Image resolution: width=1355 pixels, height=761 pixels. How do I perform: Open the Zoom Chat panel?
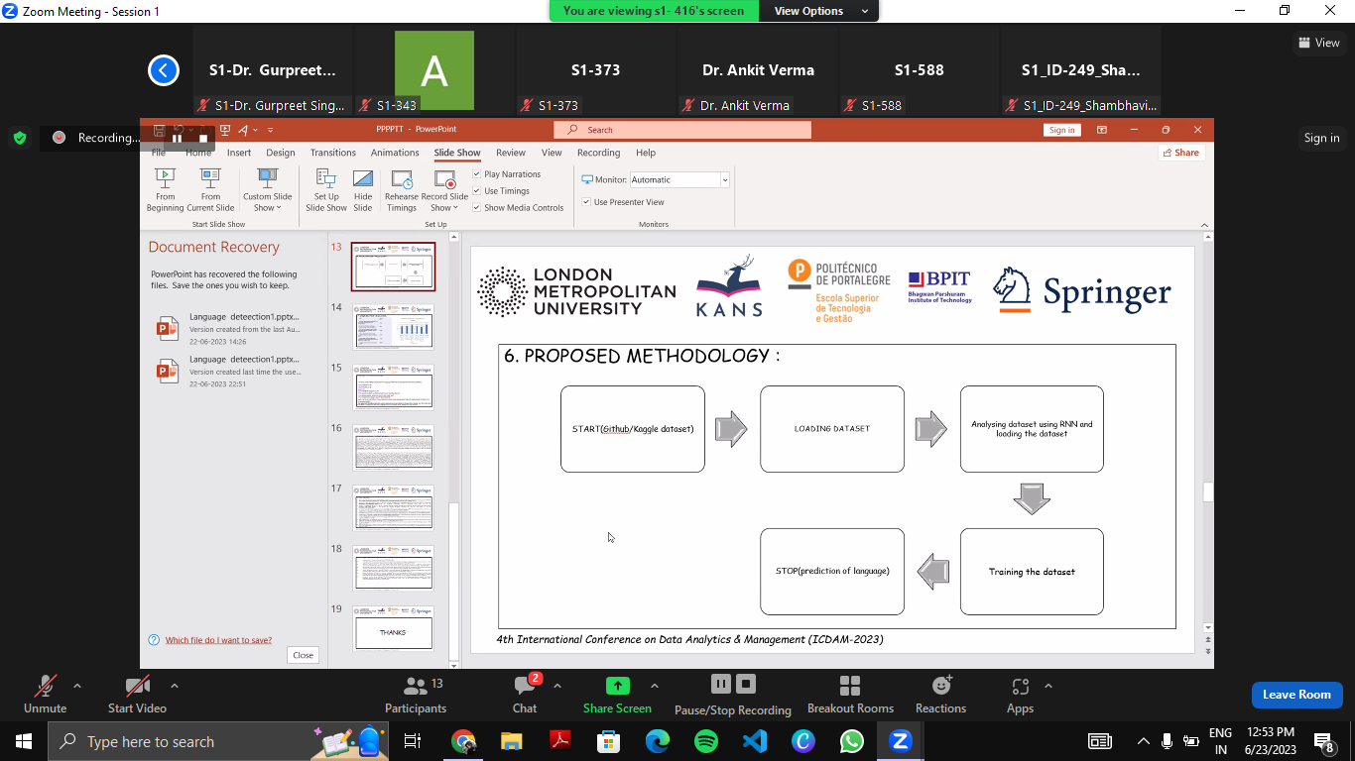[x=525, y=695]
